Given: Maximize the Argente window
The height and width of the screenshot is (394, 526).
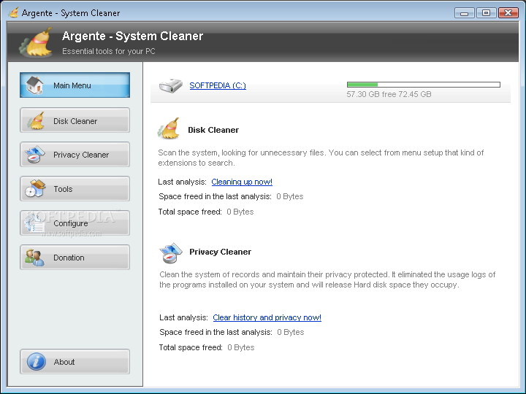Looking at the screenshot, I should [486, 13].
